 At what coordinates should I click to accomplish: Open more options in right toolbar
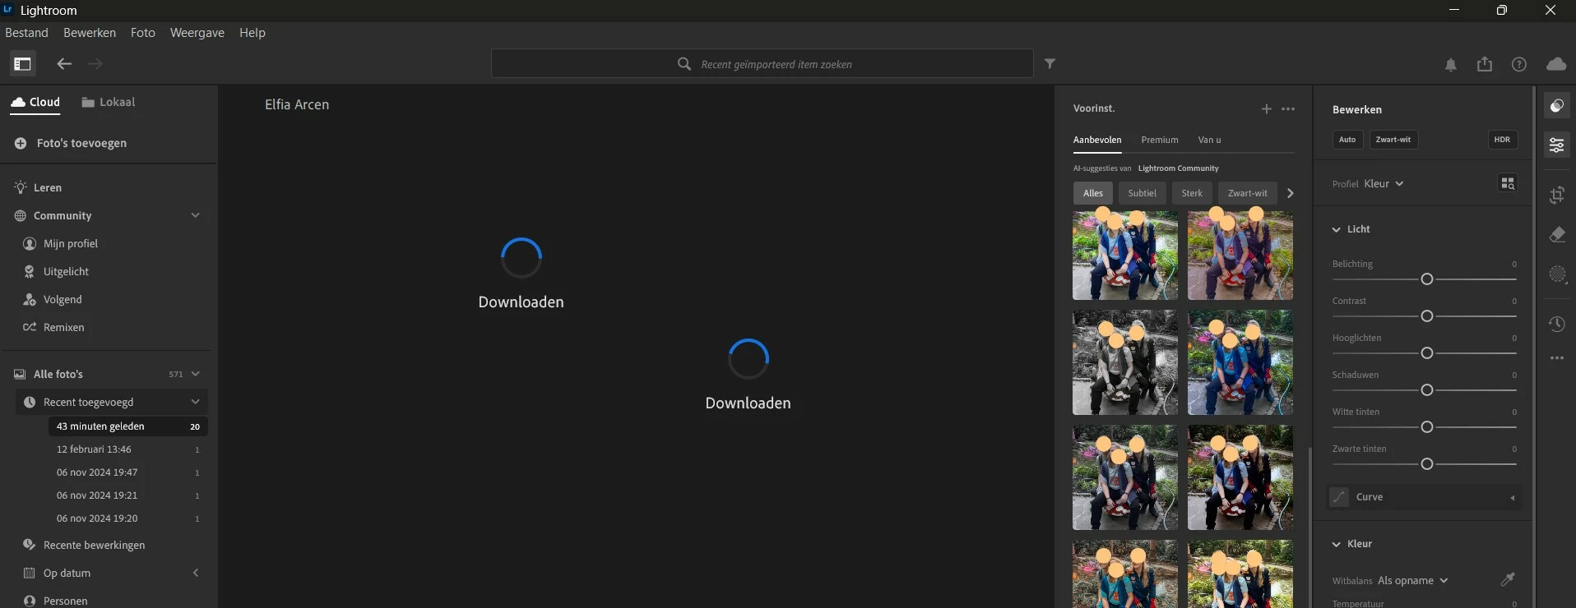coord(1557,358)
